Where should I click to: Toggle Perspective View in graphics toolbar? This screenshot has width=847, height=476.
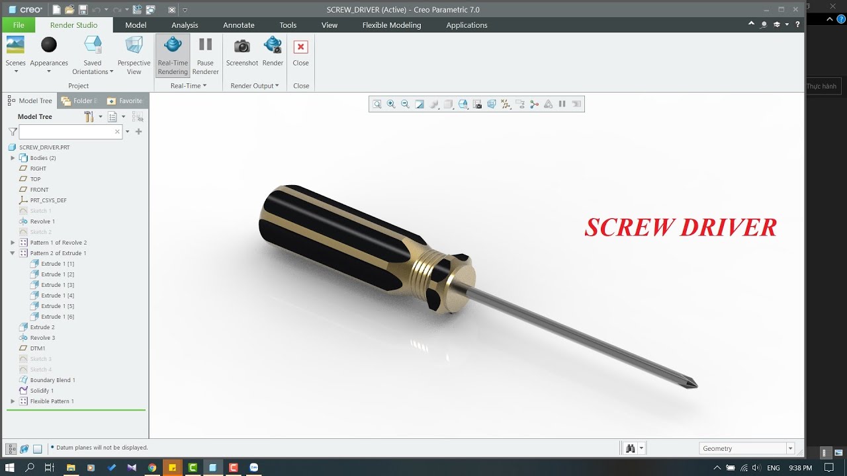click(492, 104)
